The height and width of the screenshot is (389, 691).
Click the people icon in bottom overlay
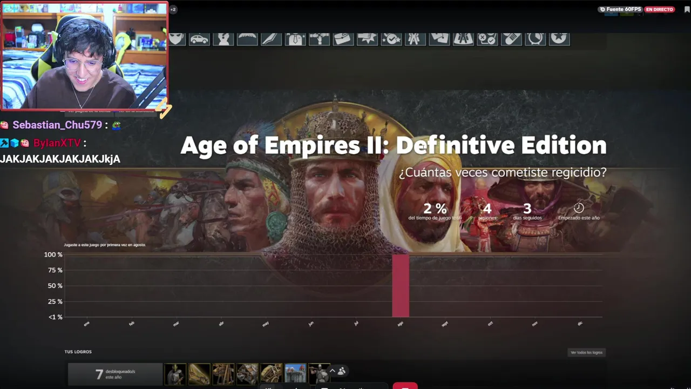342,371
